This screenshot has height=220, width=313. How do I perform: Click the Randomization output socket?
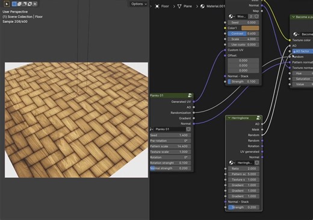pos(194,113)
